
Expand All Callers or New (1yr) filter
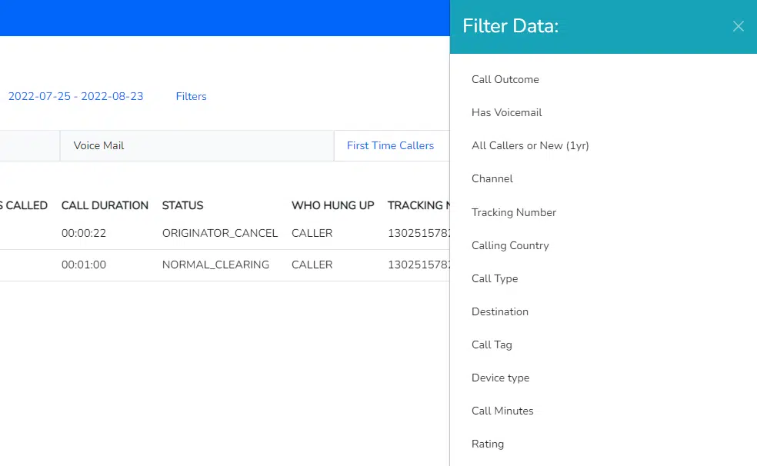(530, 145)
